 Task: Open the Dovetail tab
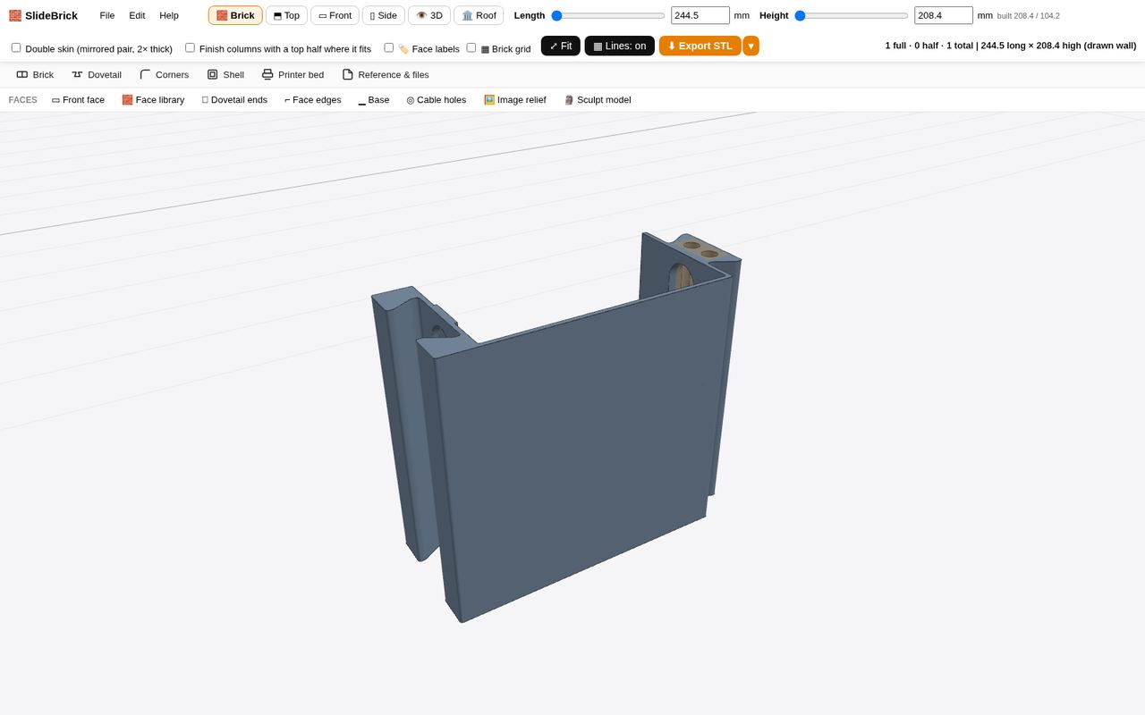(97, 74)
